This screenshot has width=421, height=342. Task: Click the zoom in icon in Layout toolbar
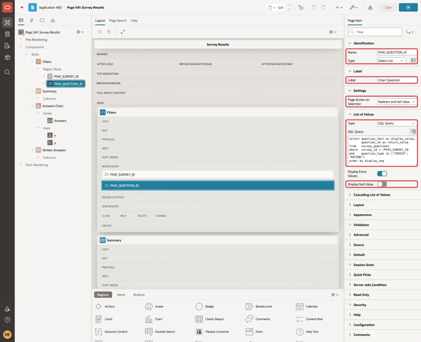[x=109, y=32]
